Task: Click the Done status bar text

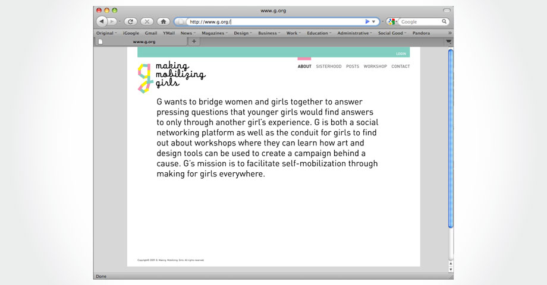Action: [101, 276]
